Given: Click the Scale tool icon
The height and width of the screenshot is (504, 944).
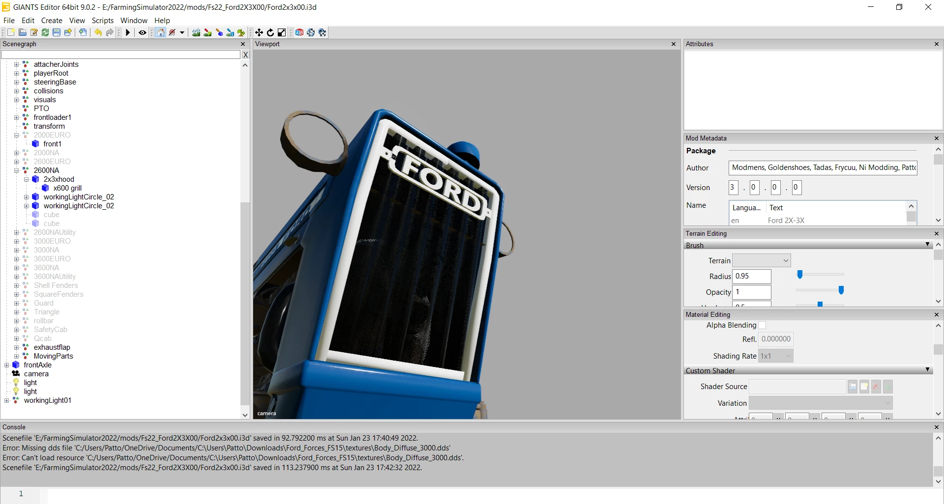Looking at the screenshot, I should (282, 32).
